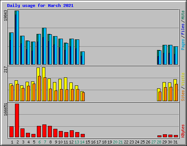This screenshot has width=187, height=146.
Task: Click day 31 on the x-axis
Action: pyautogui.click(x=175, y=142)
